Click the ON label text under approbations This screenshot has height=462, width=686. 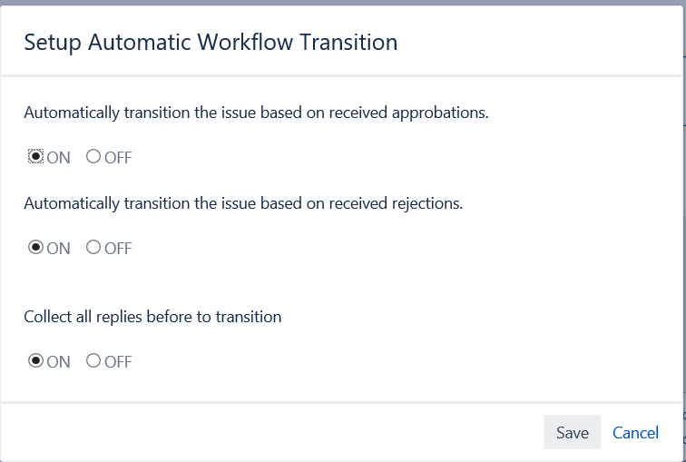pyautogui.click(x=58, y=158)
